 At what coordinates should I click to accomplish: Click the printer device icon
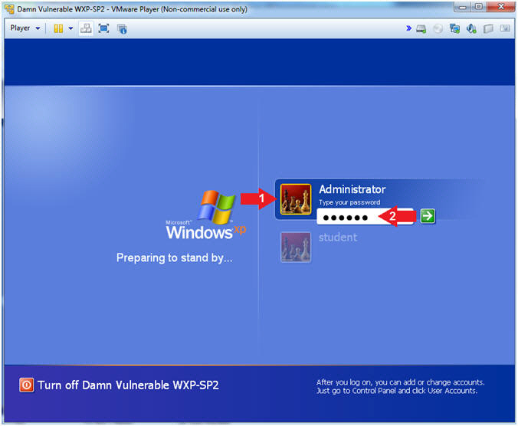(x=488, y=28)
